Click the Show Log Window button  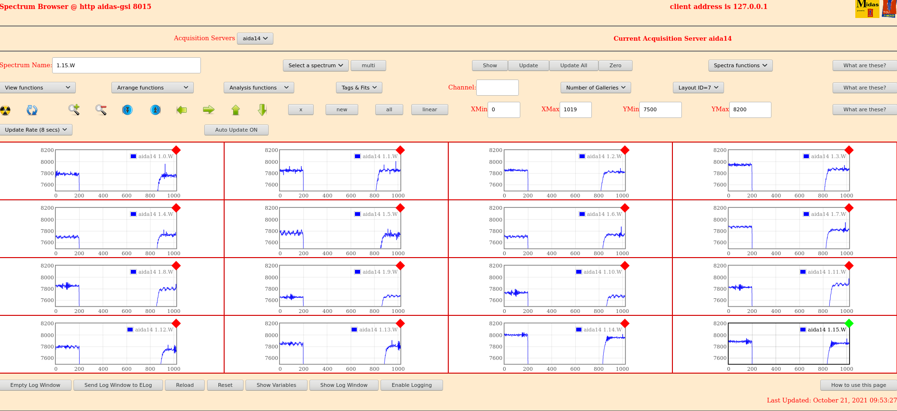344,385
